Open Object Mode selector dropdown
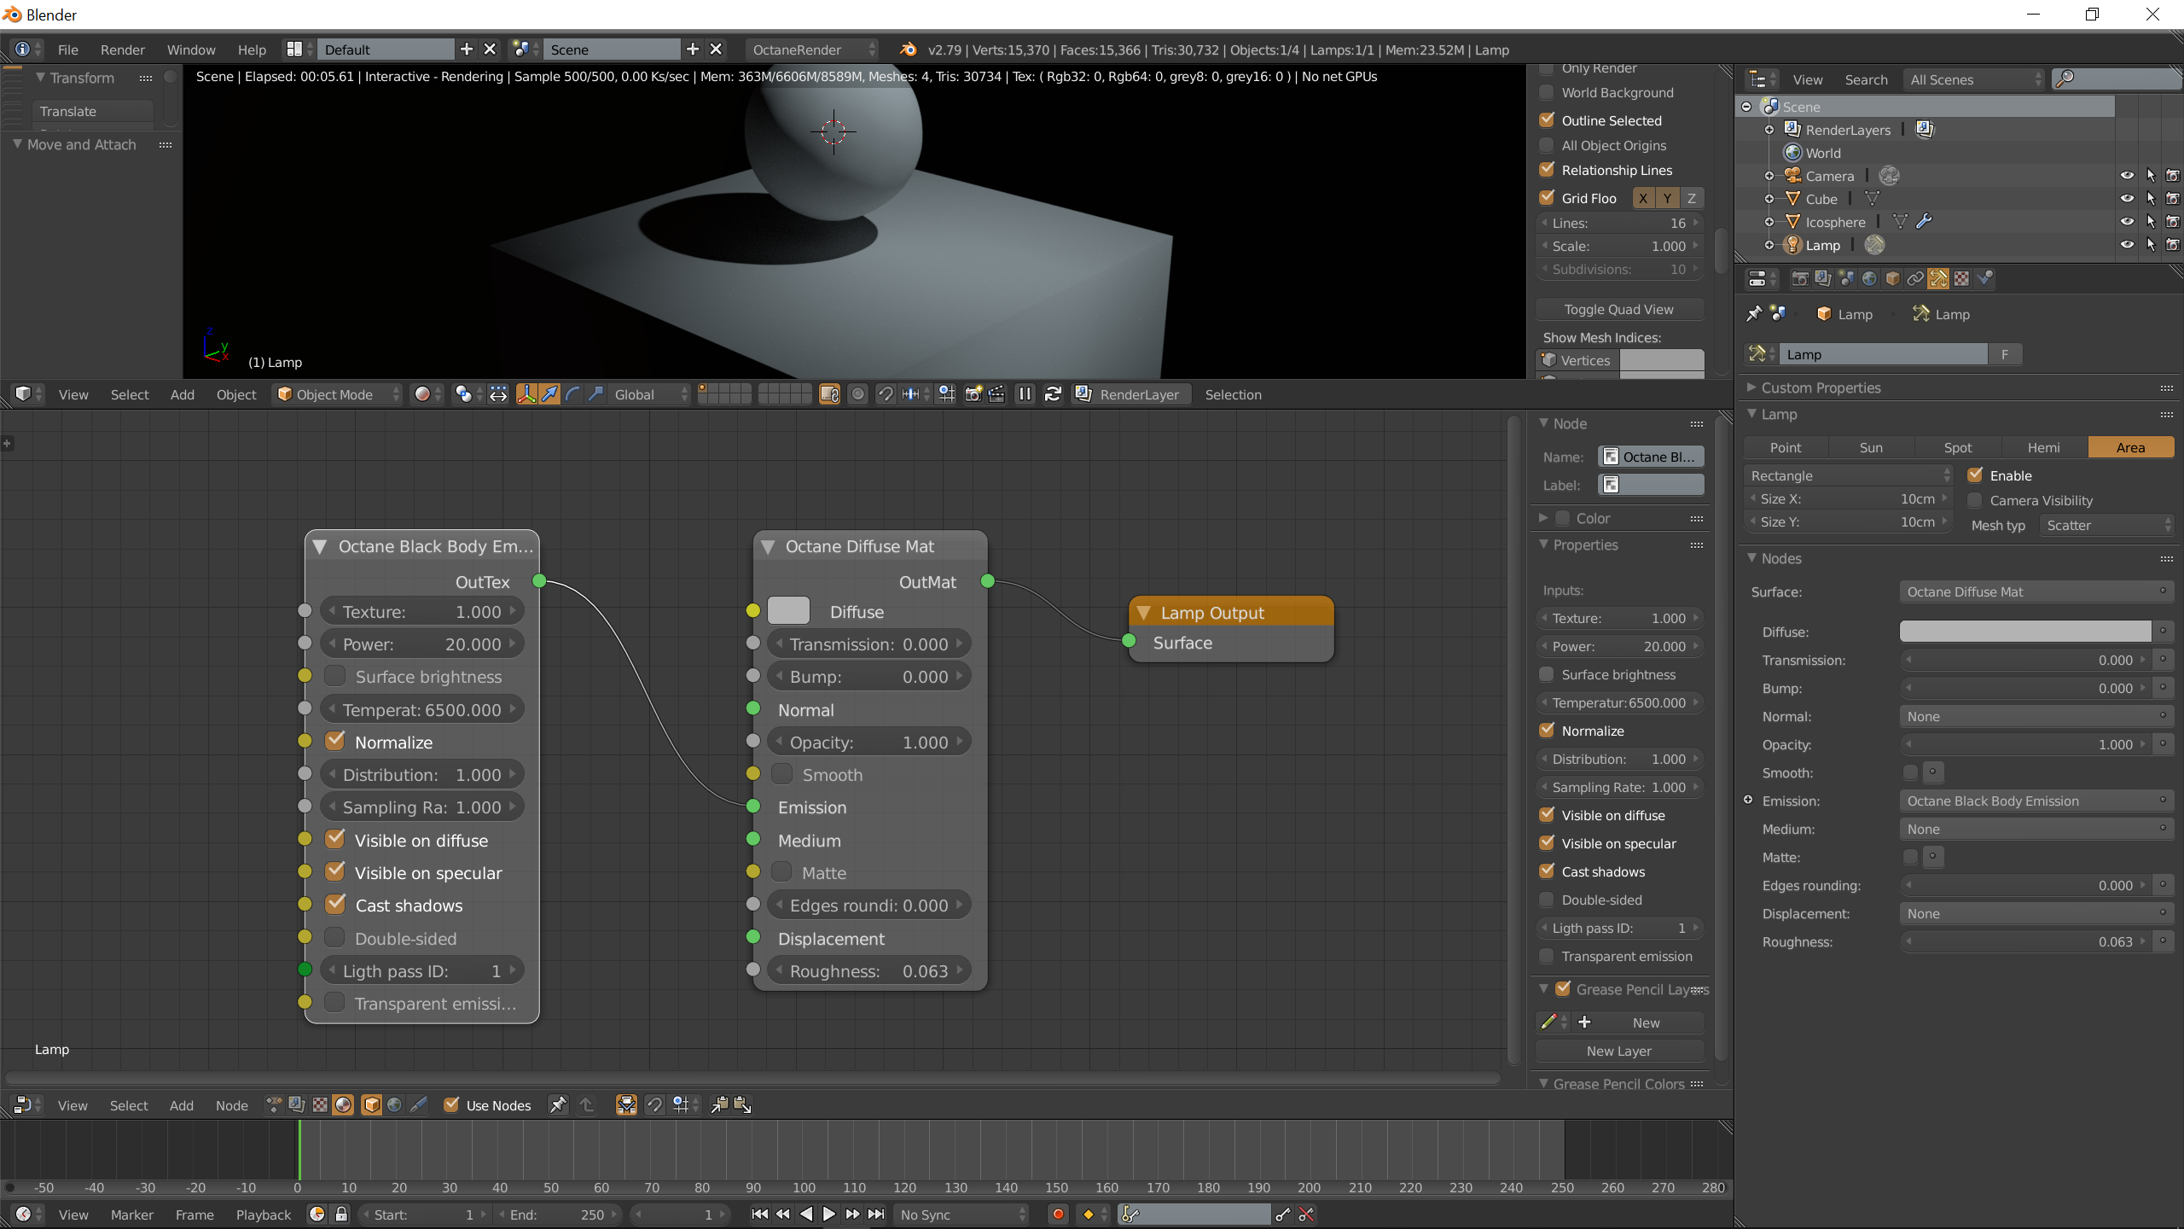 (337, 394)
